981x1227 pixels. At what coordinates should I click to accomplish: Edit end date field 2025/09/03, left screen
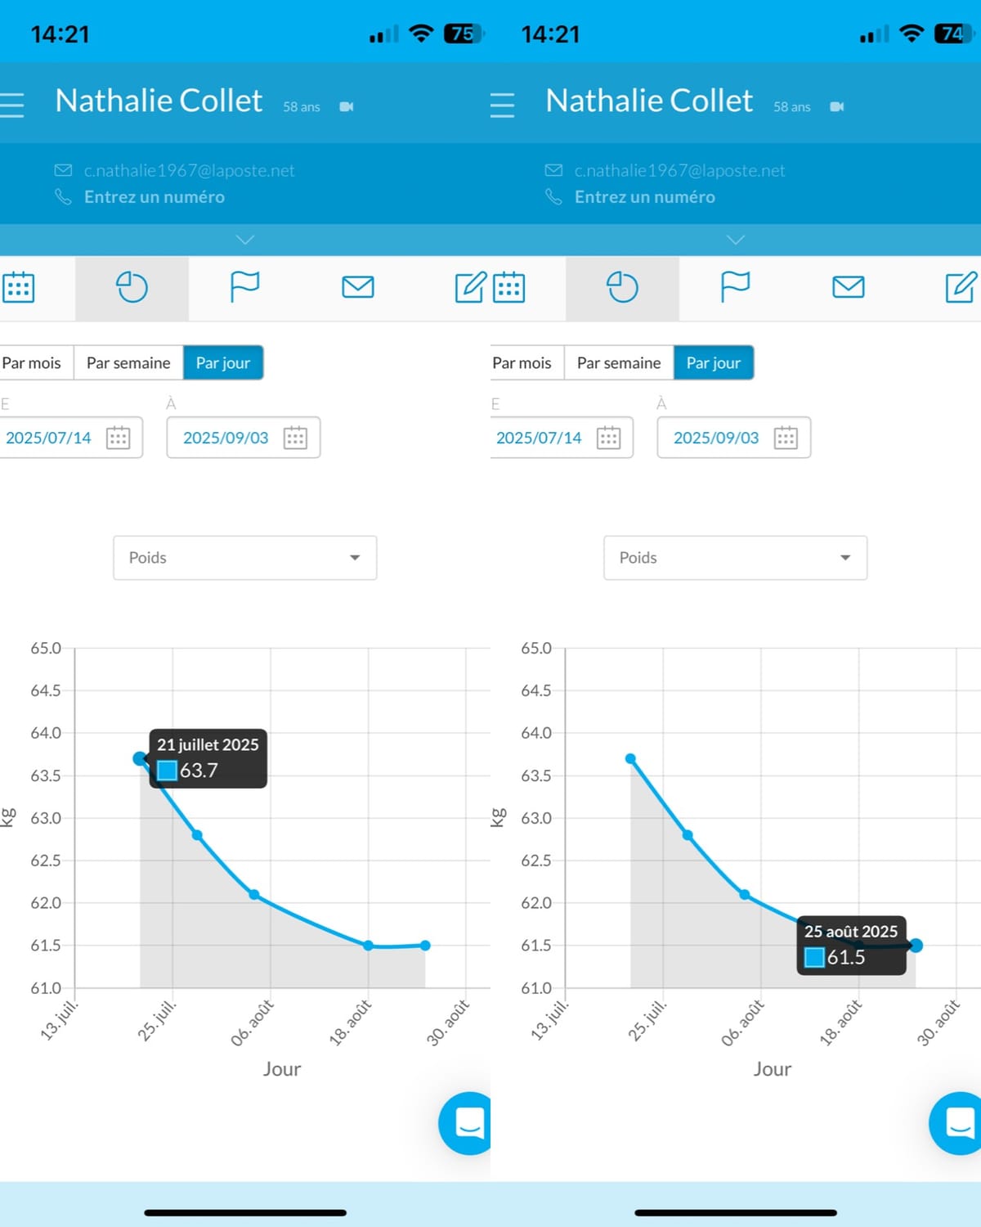point(244,438)
